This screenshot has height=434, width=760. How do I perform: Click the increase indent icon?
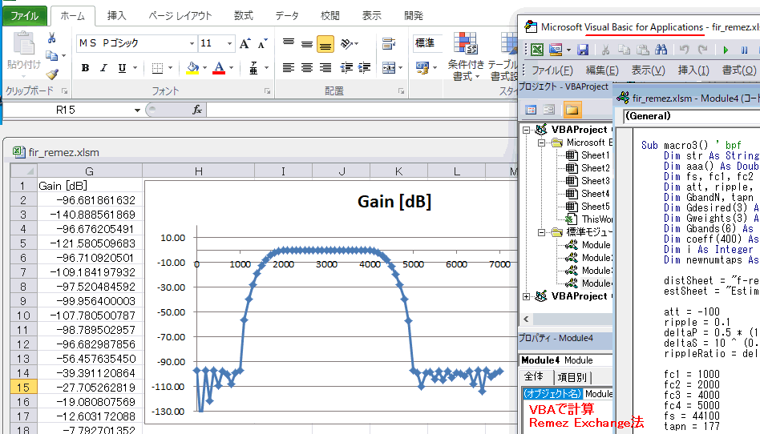click(365, 68)
